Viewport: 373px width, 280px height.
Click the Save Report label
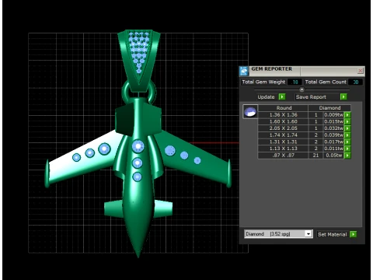click(x=311, y=97)
